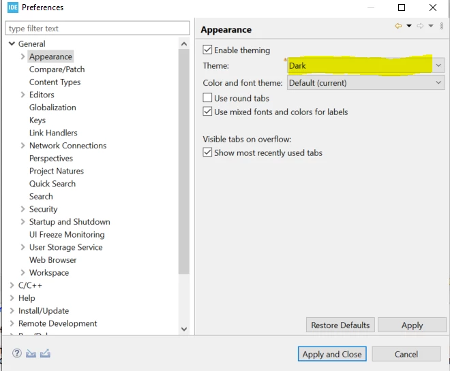Select Globalization preferences page
This screenshot has width=450, height=371.
52,108
